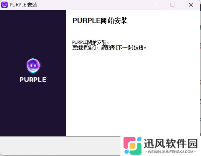Minimize the PURPLE installer window

pyautogui.click(x=154, y=5)
